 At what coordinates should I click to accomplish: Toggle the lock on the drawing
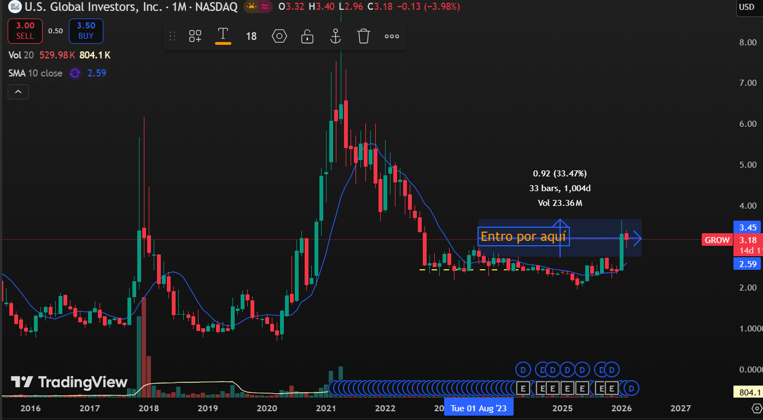(307, 36)
